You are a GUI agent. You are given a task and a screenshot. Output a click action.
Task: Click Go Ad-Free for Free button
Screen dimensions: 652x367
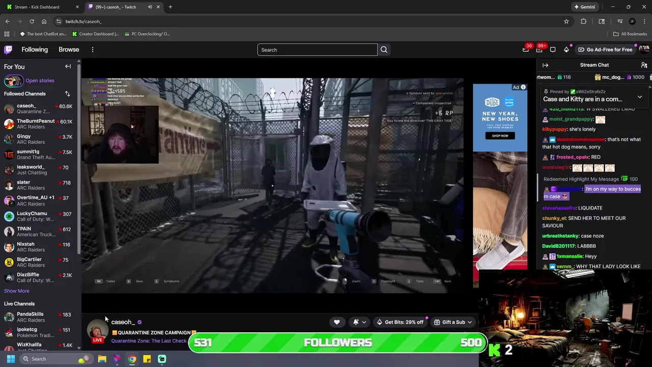[x=606, y=49]
